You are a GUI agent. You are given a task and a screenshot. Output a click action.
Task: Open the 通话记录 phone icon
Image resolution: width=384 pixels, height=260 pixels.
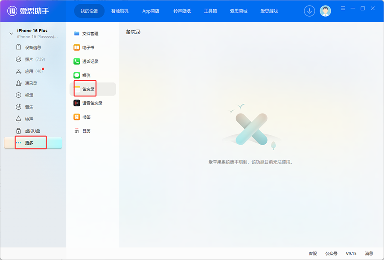pos(77,61)
